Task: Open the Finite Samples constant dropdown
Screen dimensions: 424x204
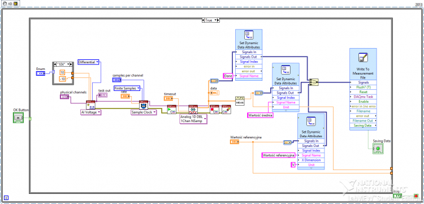Action: coord(138,88)
